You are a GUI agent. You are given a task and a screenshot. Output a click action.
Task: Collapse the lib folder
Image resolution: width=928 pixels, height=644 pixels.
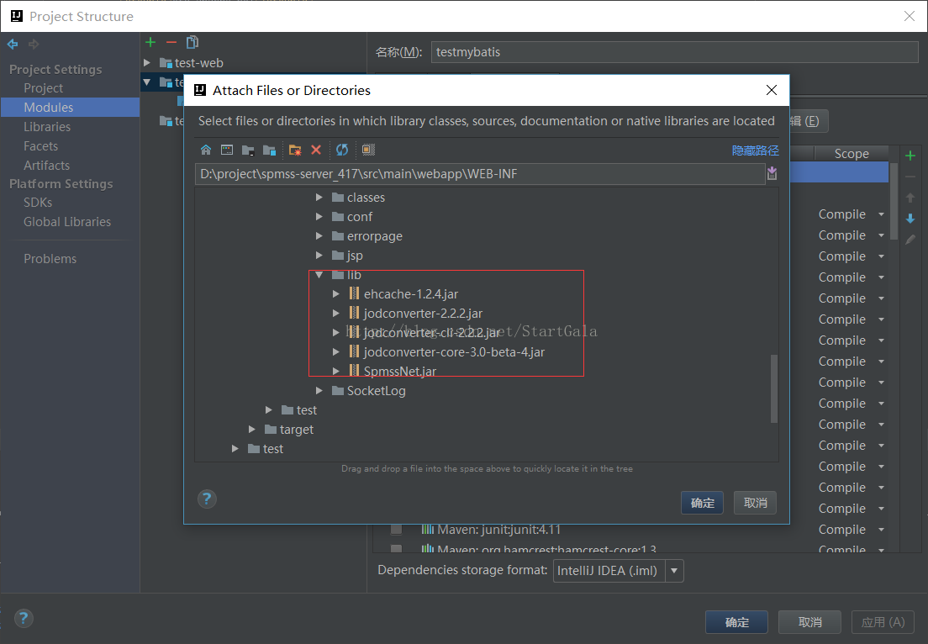pyautogui.click(x=319, y=275)
